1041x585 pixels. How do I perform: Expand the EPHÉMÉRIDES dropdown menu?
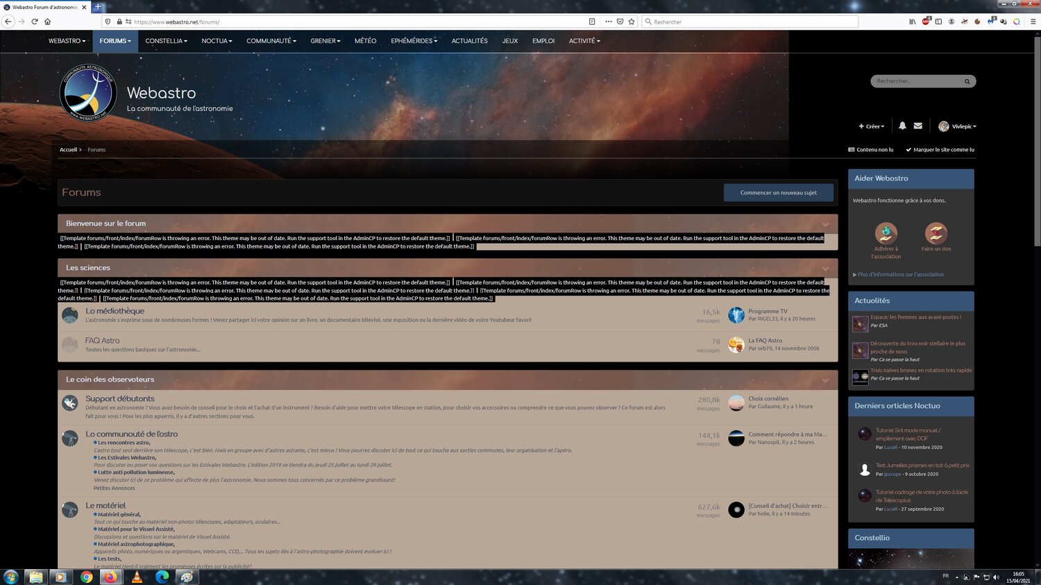point(414,41)
